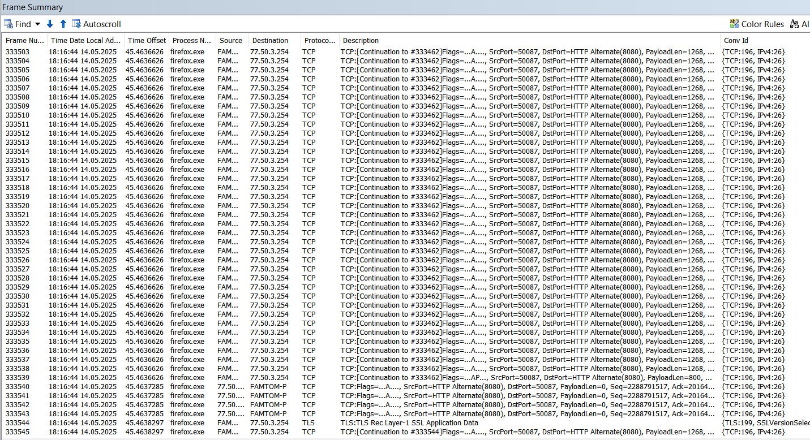Select frame 333524 row
Screen dimensions: 810x440
405,242
